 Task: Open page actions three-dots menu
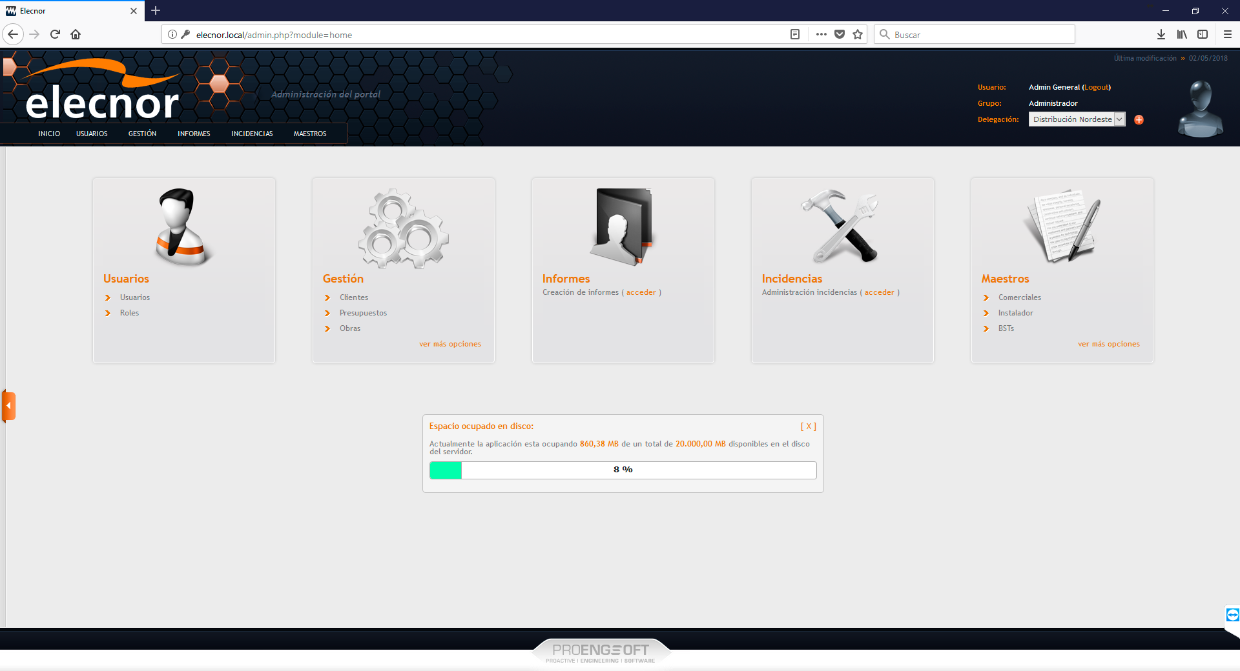click(821, 34)
